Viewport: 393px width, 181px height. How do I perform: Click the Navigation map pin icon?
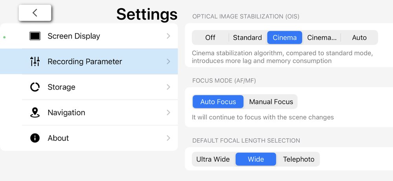click(x=35, y=112)
